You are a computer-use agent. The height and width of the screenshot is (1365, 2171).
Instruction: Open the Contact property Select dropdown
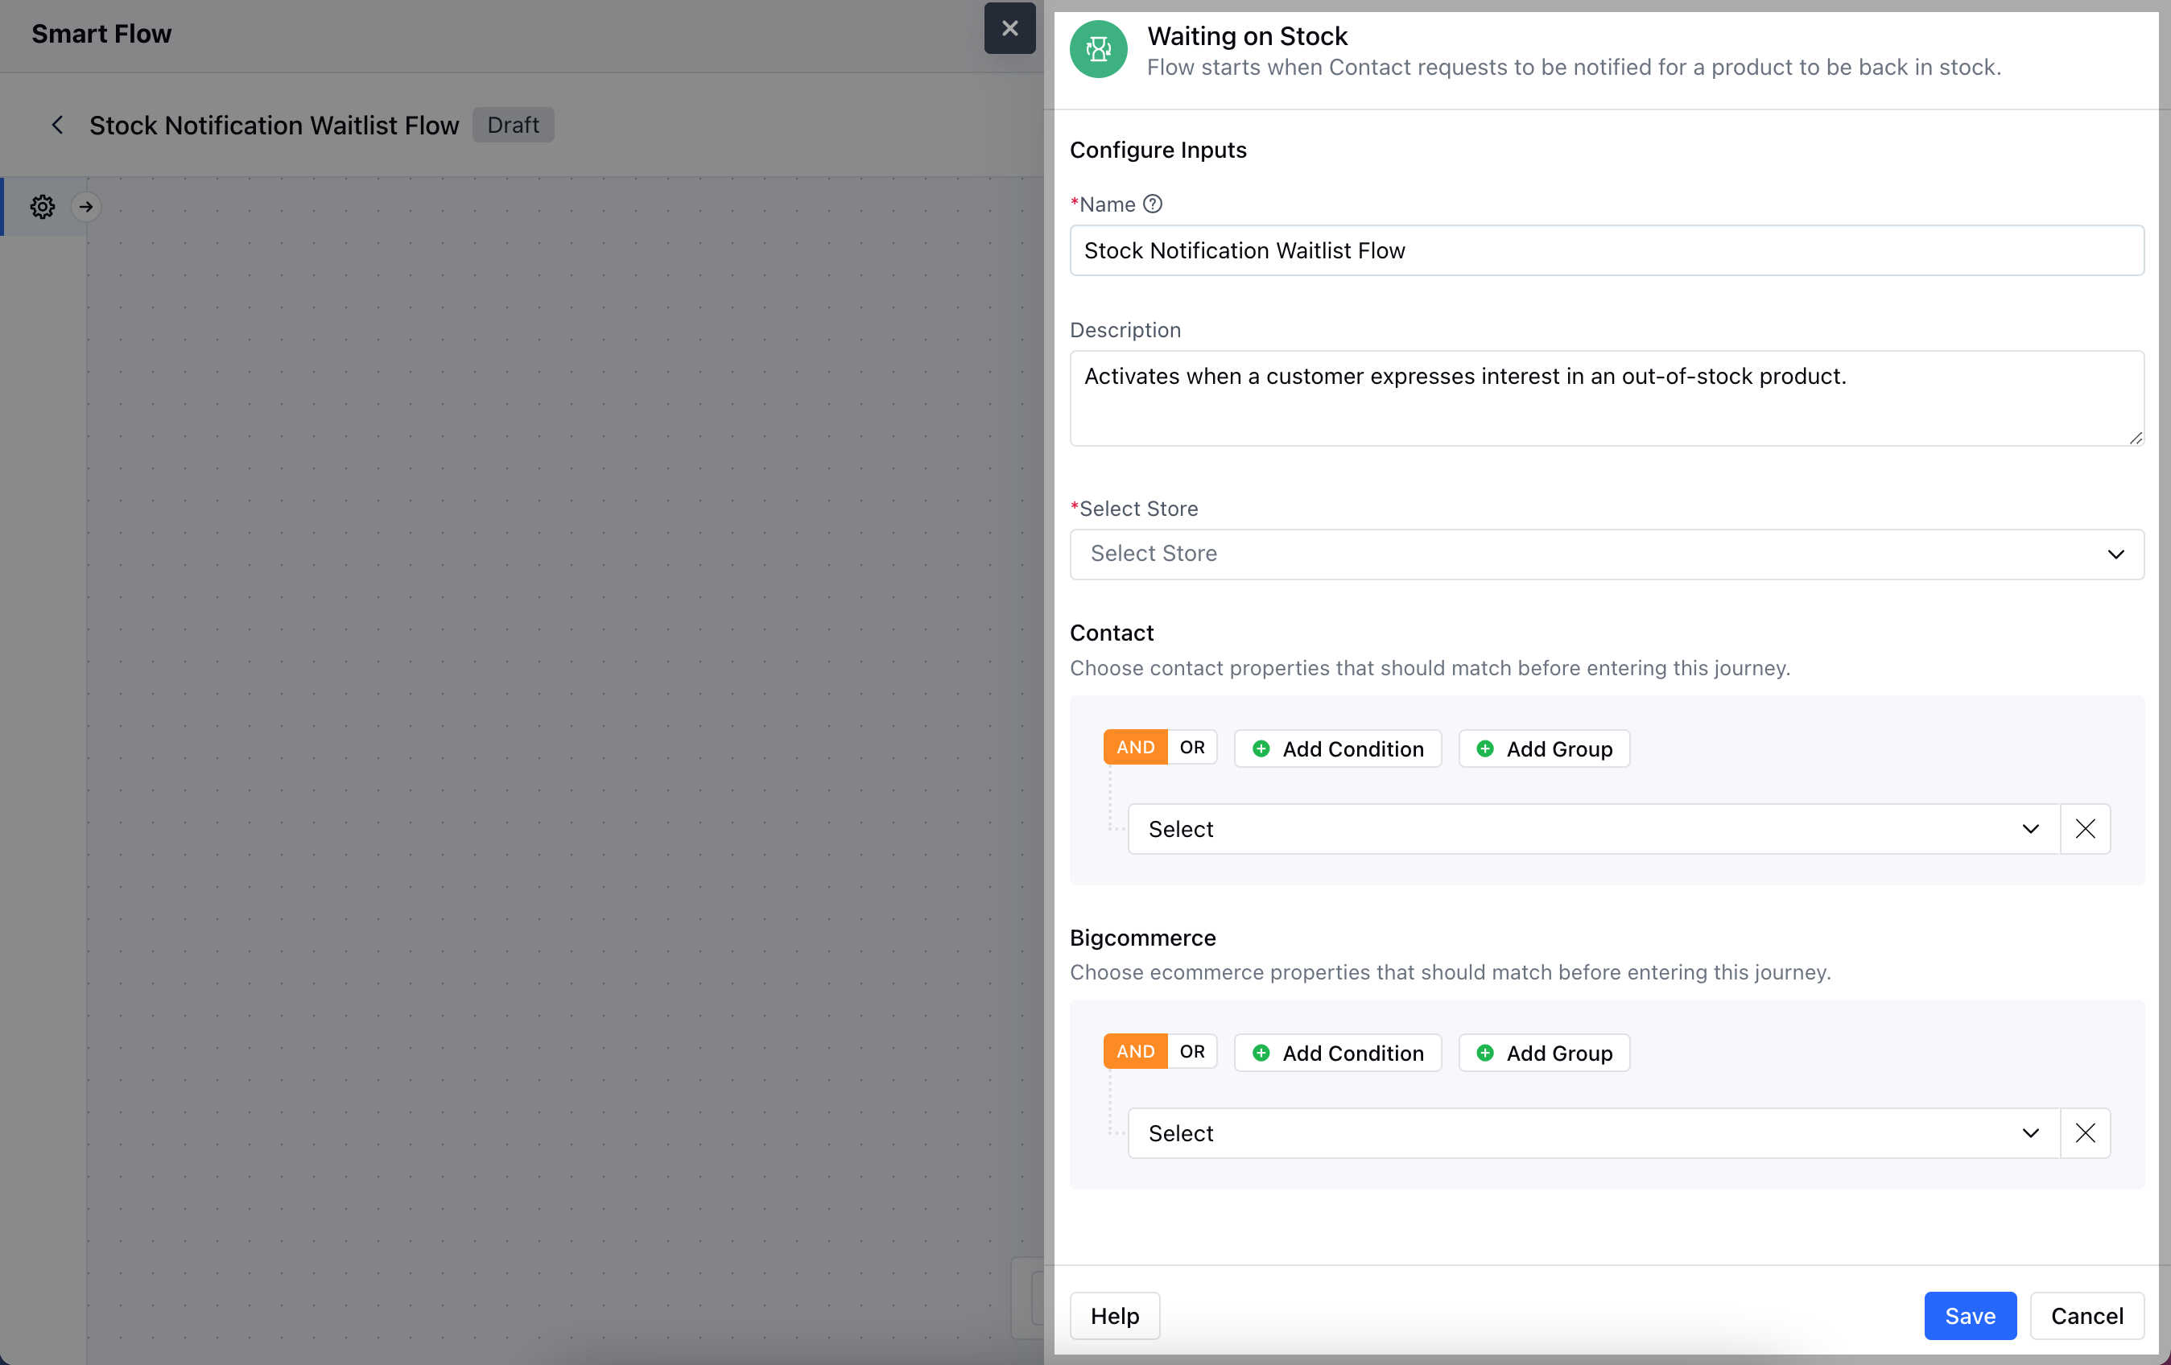click(1593, 828)
